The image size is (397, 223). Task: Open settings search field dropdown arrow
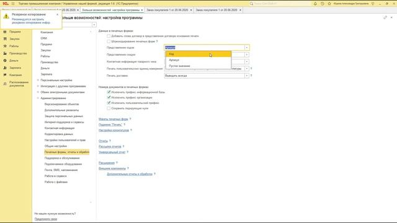(94, 25)
